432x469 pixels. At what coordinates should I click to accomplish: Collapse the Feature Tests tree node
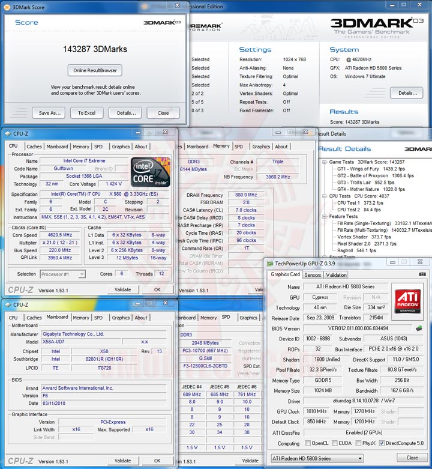(x=325, y=216)
